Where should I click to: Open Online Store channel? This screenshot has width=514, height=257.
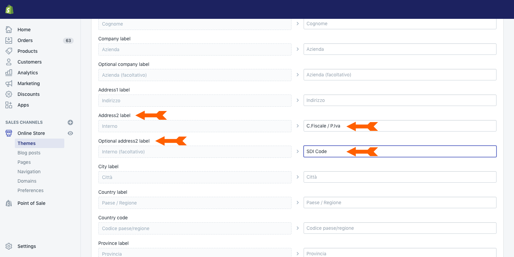(x=31, y=133)
